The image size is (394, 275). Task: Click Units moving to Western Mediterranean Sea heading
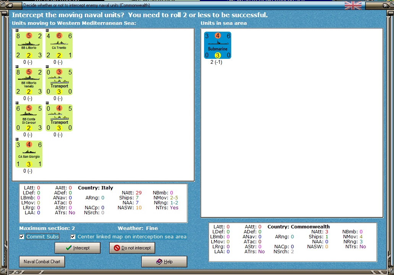point(74,23)
